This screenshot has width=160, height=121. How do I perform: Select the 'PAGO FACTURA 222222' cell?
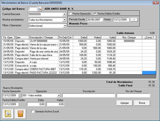[44, 73]
